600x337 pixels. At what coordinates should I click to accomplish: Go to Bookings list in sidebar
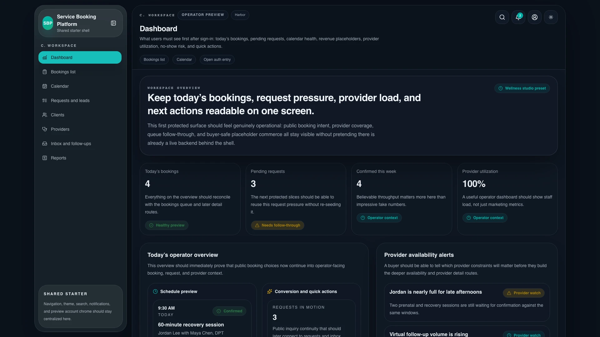pos(80,72)
